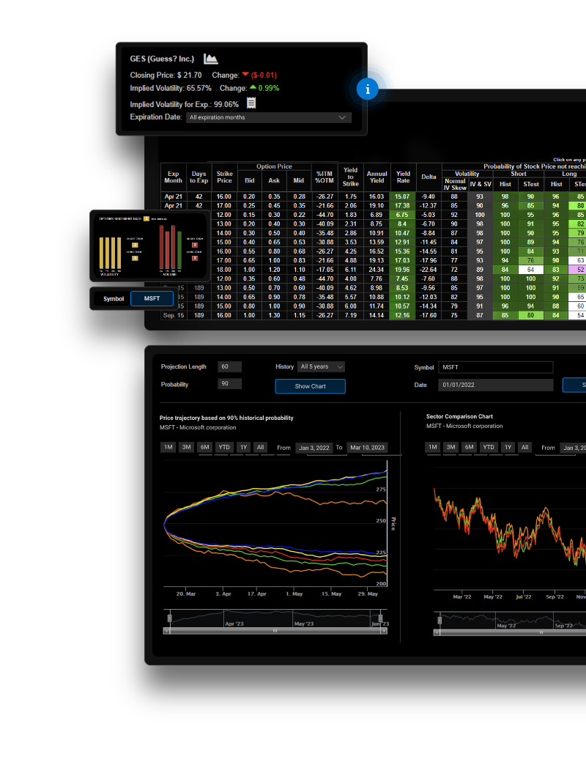
Task: Click the Projection Length input field
Action: pos(229,366)
